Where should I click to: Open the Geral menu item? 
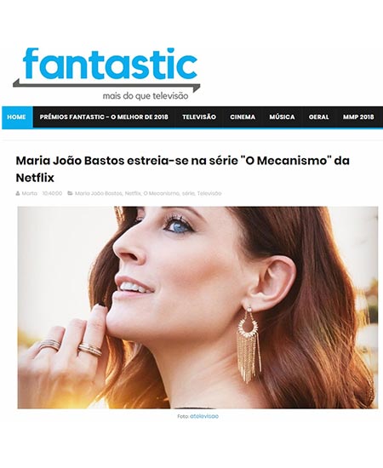319,117
